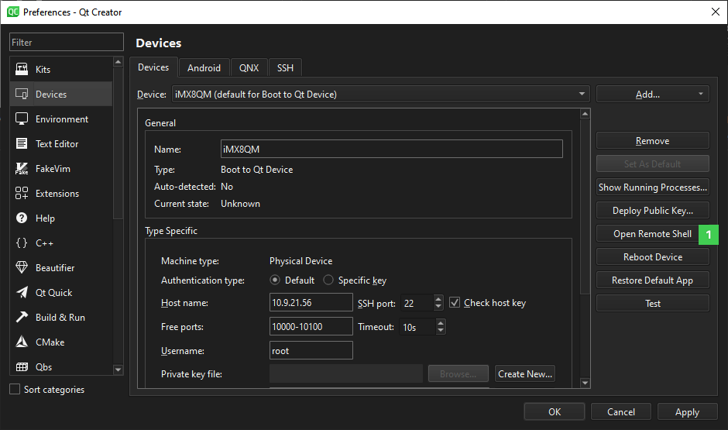
Task: Toggle the Sort categories checkbox
Action: 15,390
